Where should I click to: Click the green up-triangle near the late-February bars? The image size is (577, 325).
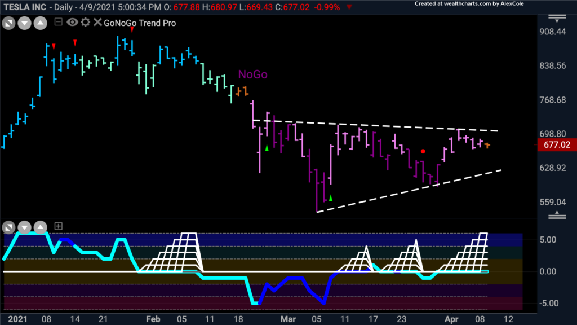click(x=267, y=148)
